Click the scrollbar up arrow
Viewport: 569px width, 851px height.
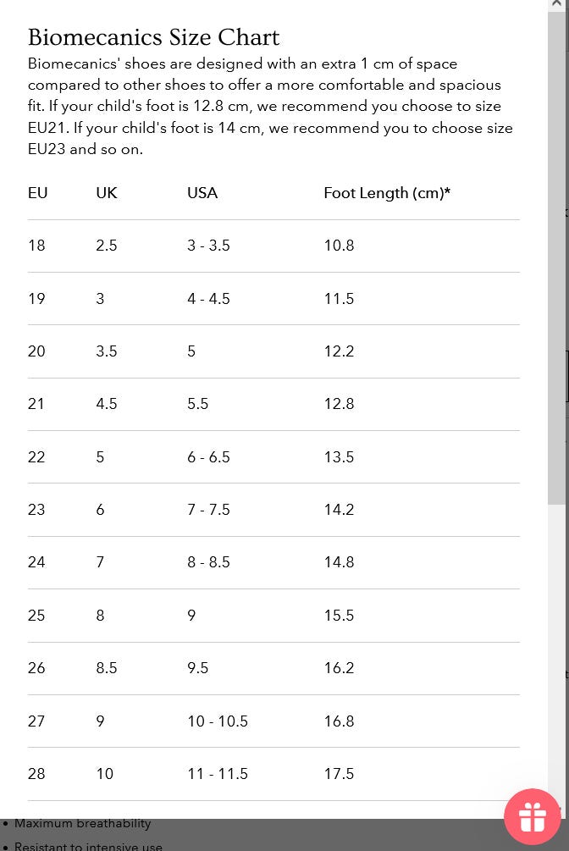pos(556,4)
